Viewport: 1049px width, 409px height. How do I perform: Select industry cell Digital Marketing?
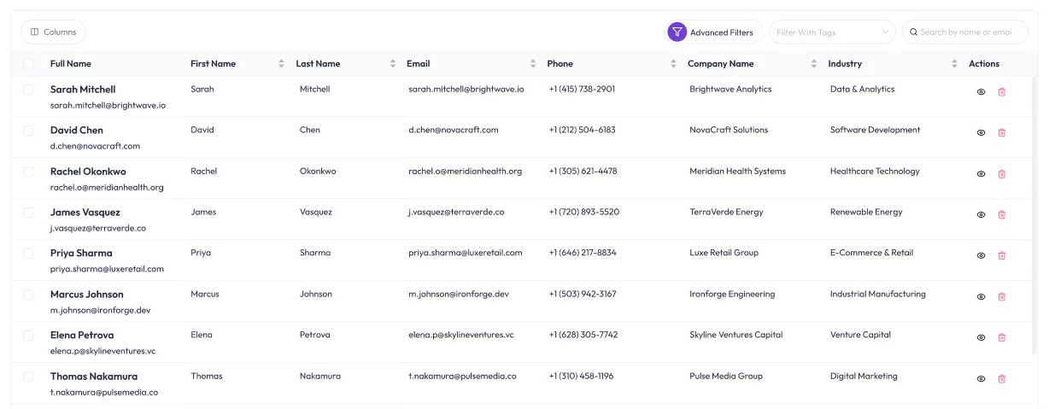click(864, 377)
